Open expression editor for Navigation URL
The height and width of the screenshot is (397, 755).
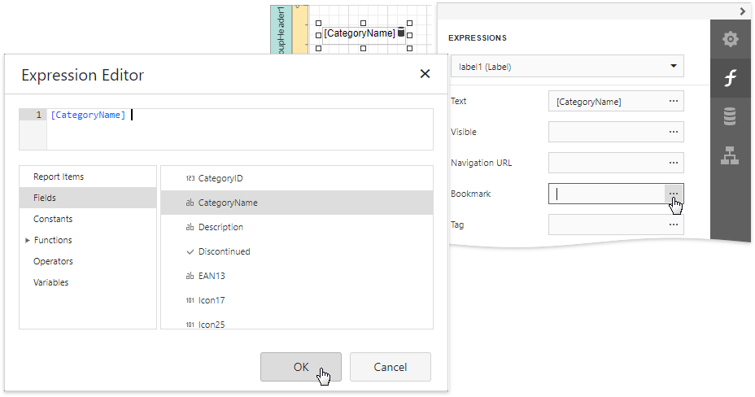[x=674, y=163]
